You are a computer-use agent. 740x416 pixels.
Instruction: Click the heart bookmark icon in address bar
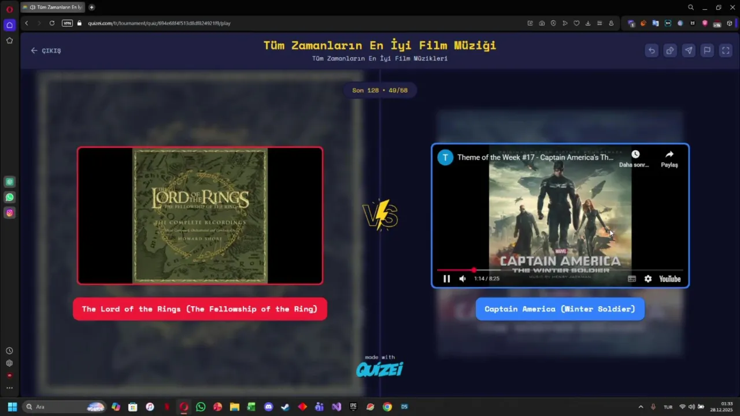coord(576,23)
